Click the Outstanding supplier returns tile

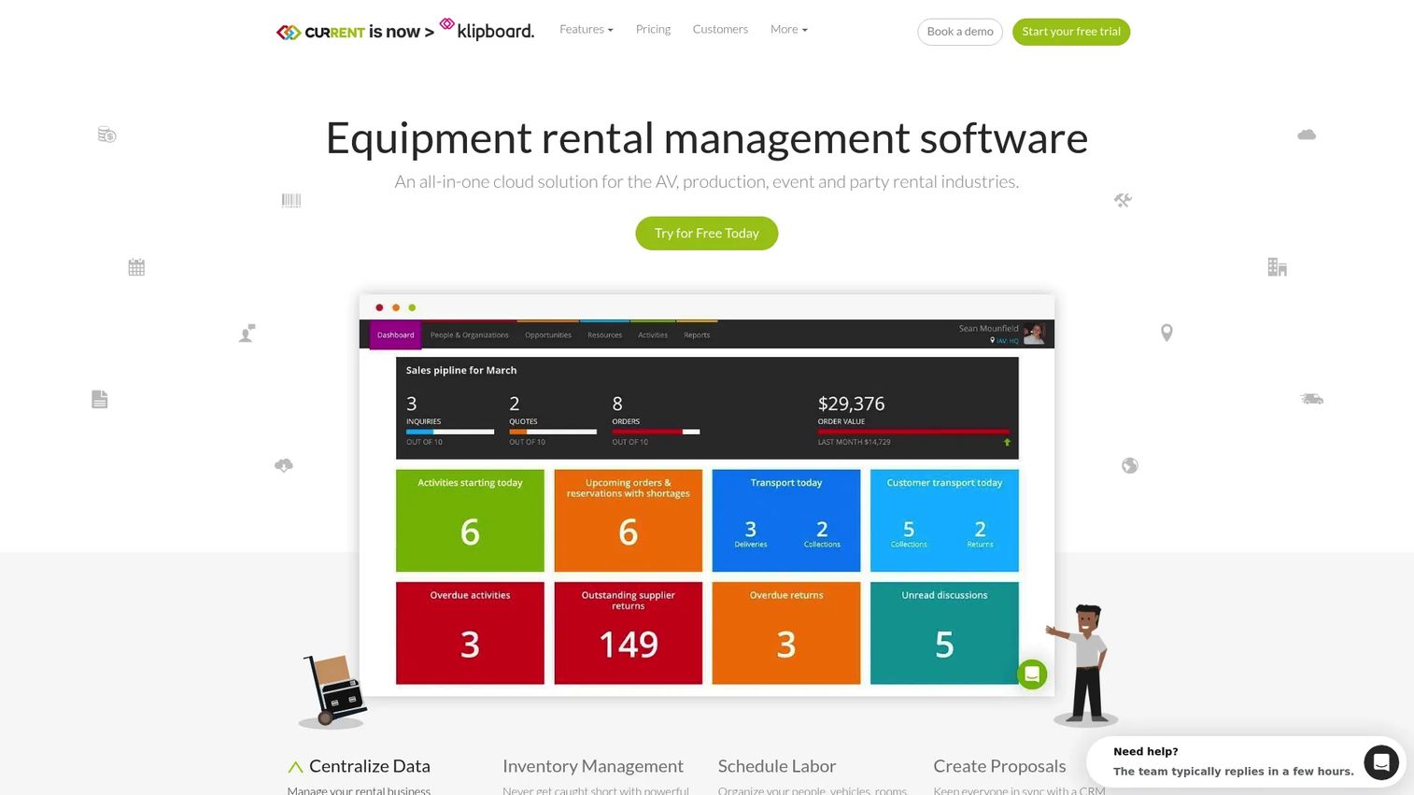[629, 633]
